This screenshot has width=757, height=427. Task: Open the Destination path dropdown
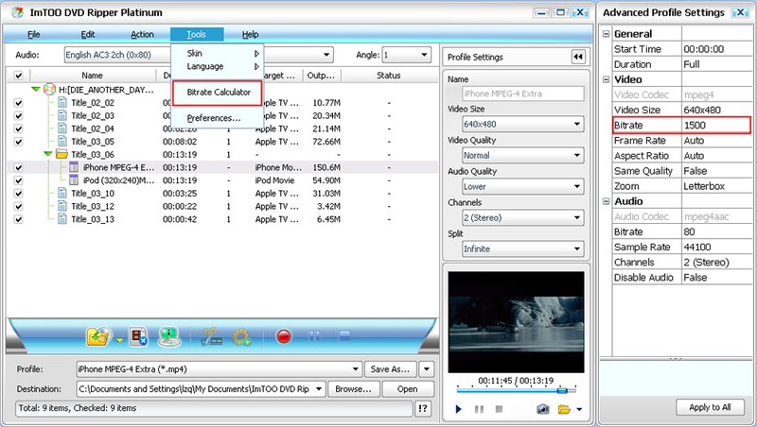tap(319, 389)
